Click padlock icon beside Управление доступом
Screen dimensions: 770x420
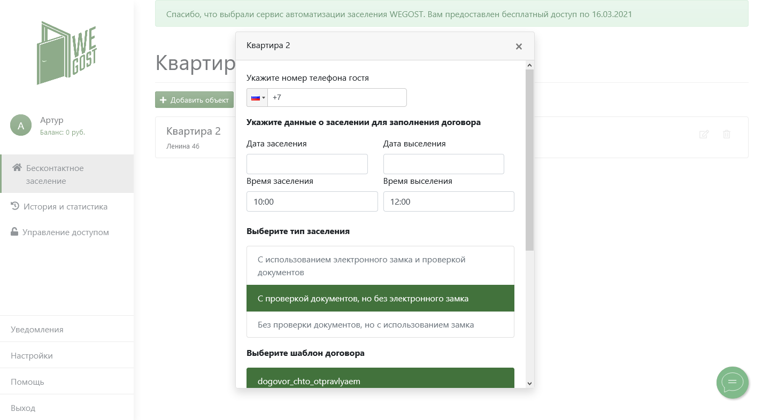pos(14,231)
